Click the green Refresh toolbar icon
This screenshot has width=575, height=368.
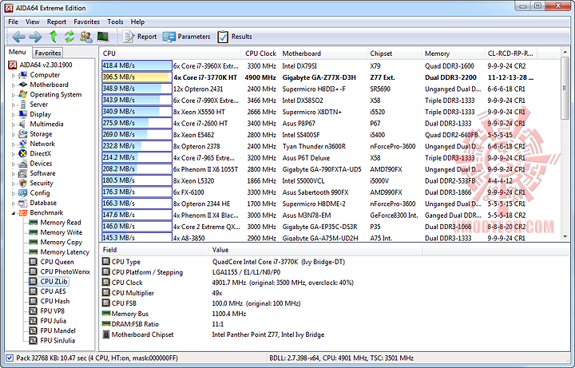69,37
